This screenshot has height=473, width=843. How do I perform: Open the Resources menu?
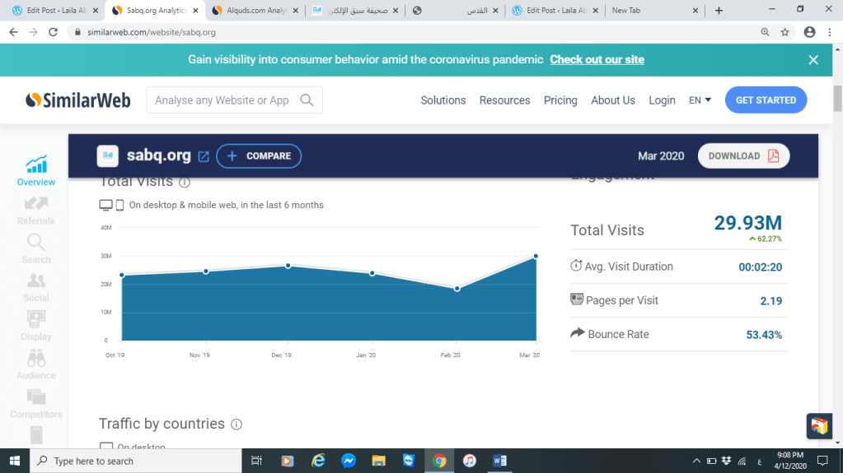pyautogui.click(x=504, y=100)
